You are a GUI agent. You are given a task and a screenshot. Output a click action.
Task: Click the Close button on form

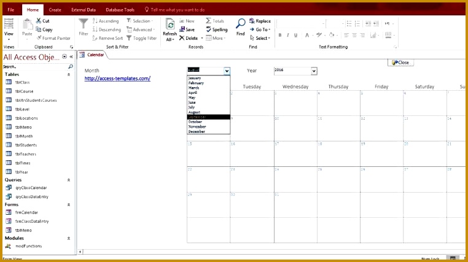pos(400,63)
